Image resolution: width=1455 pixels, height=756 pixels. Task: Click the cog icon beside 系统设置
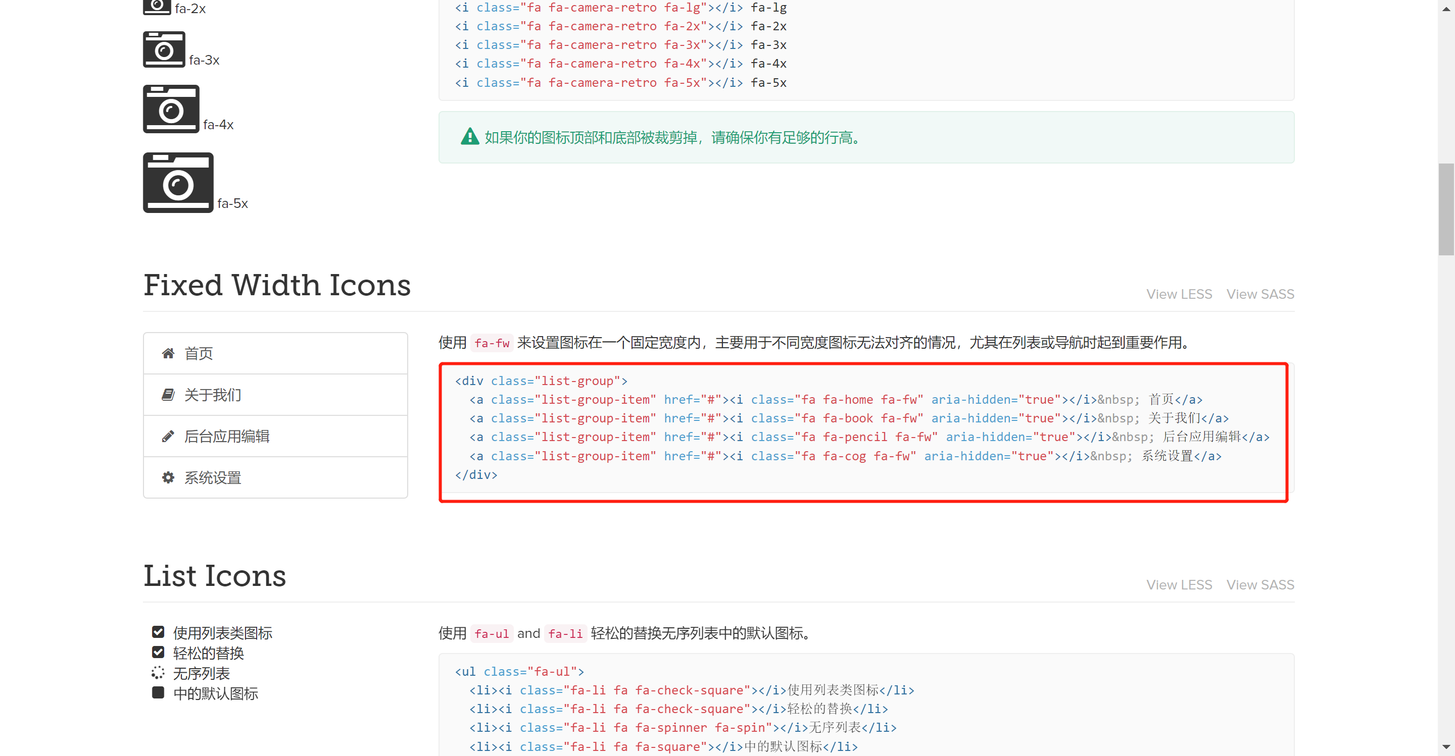coord(168,478)
